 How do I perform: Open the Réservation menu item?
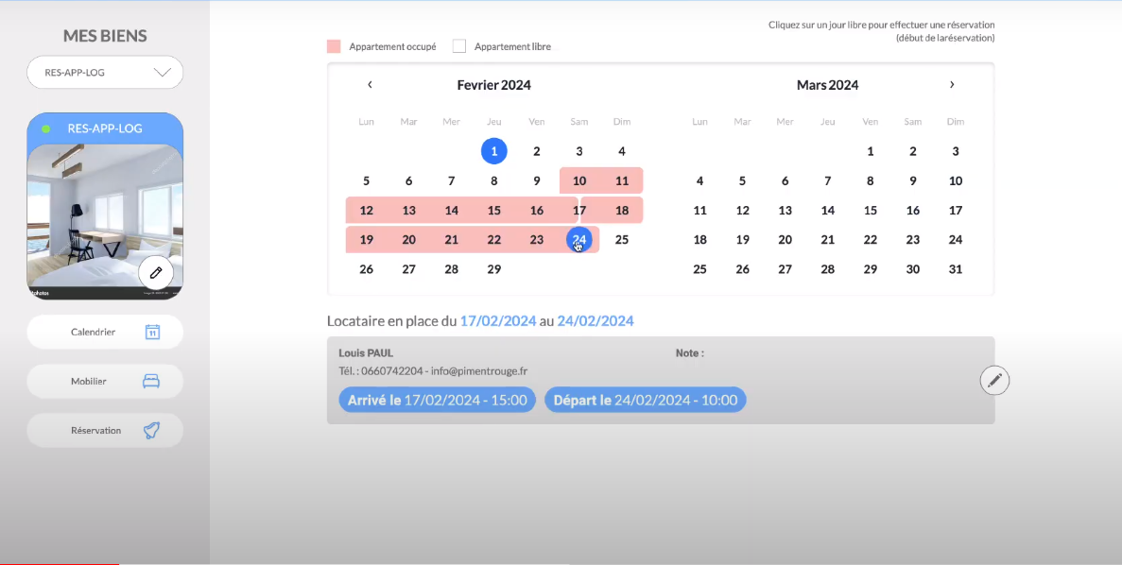[x=95, y=430]
